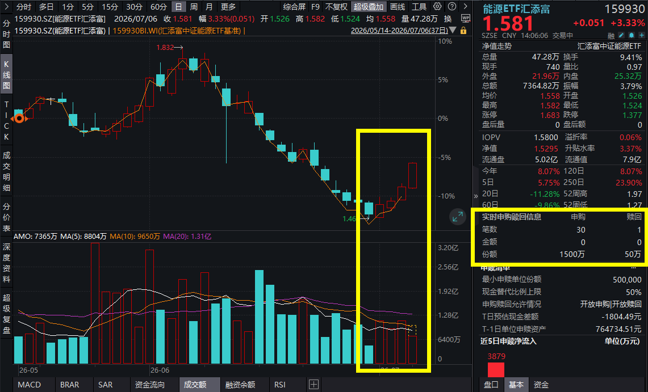Click the orange marker on chart's left edge
The width and height of the screenshot is (648, 392).
pyautogui.click(x=19, y=119)
